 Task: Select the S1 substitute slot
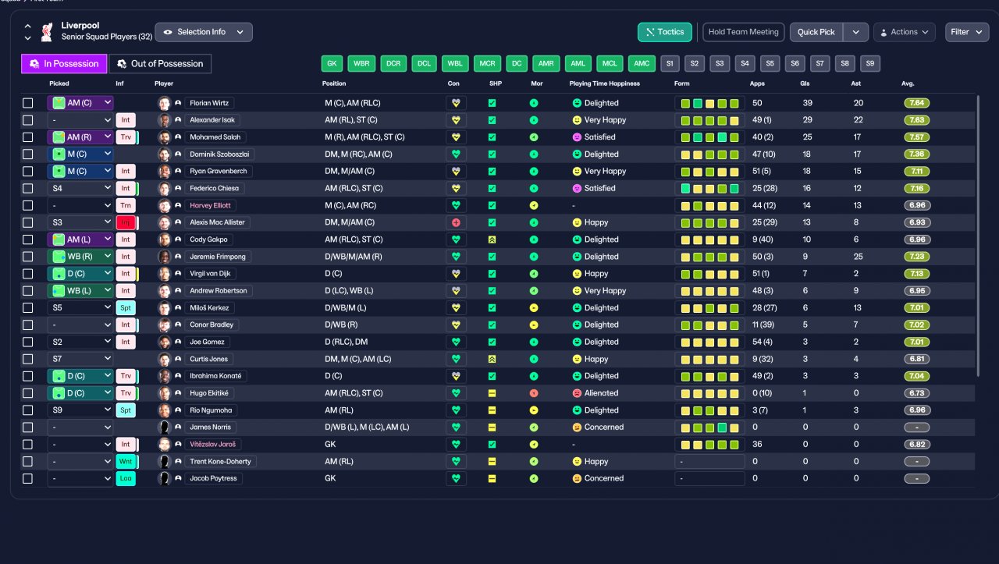click(670, 64)
